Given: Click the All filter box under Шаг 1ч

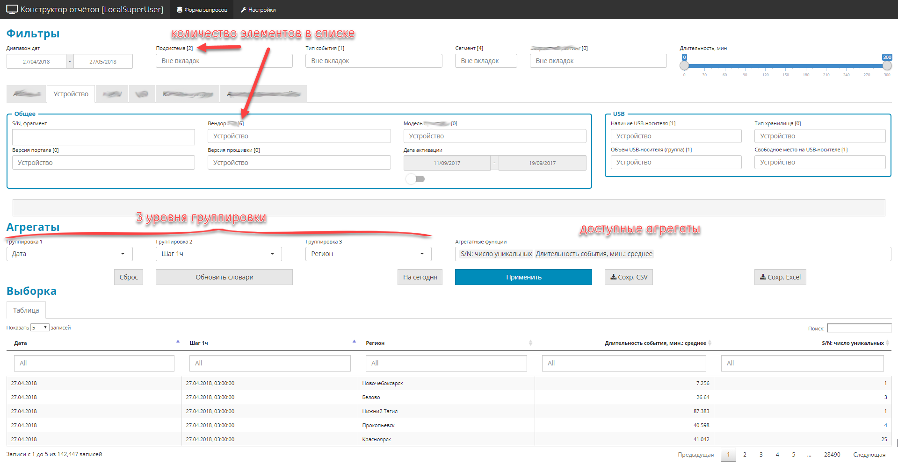Looking at the screenshot, I should tap(270, 363).
